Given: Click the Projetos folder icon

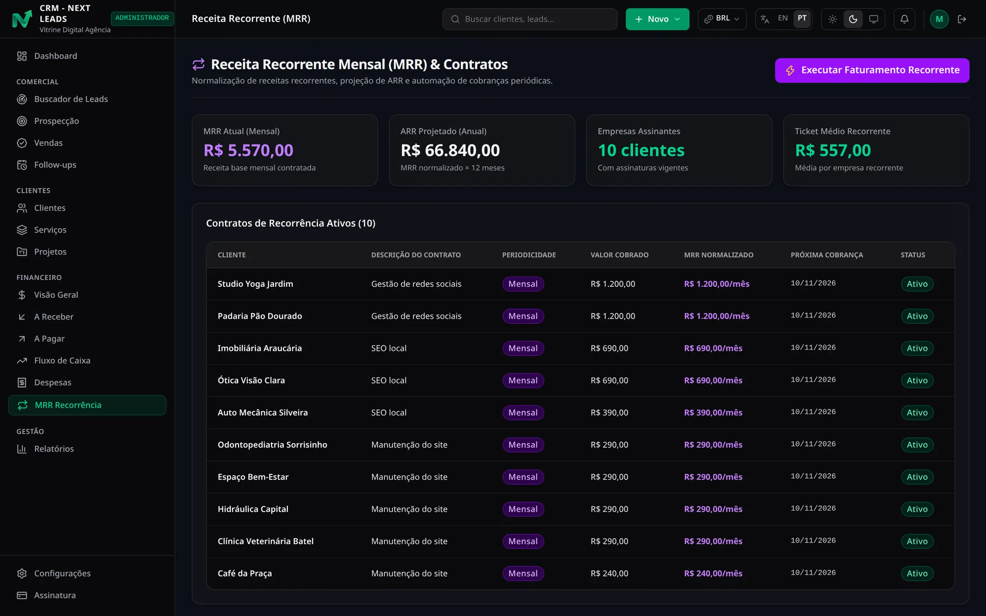Looking at the screenshot, I should (x=22, y=252).
